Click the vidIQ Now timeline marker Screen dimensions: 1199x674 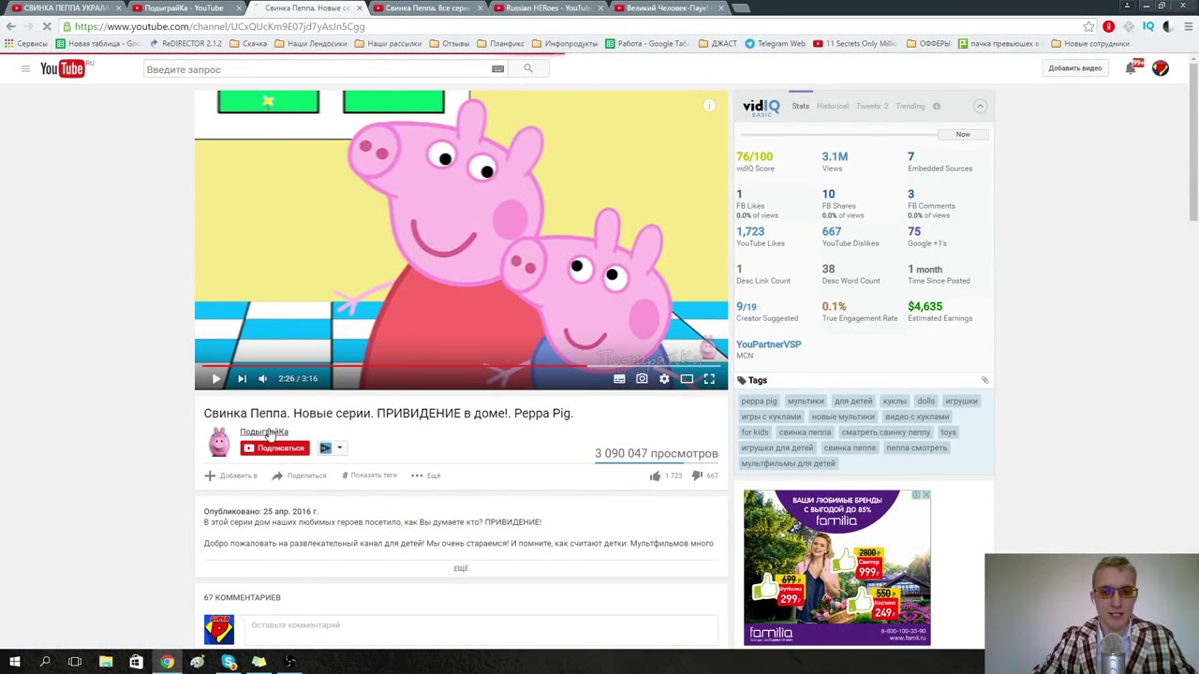(963, 134)
